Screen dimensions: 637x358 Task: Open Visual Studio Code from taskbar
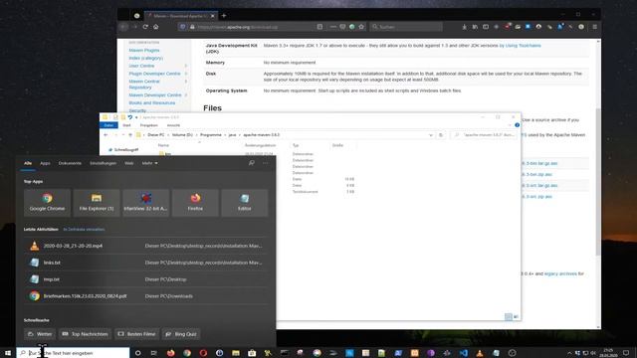click(x=464, y=353)
